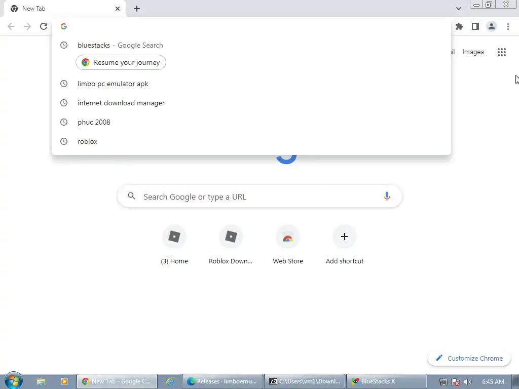Go forward with the right arrow button

tap(27, 26)
